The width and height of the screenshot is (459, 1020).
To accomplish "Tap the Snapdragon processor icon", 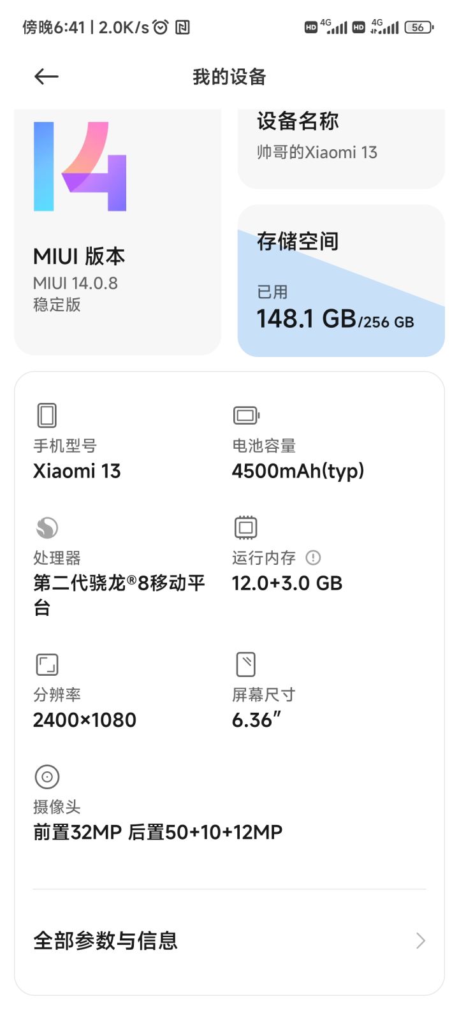I will click(x=47, y=527).
